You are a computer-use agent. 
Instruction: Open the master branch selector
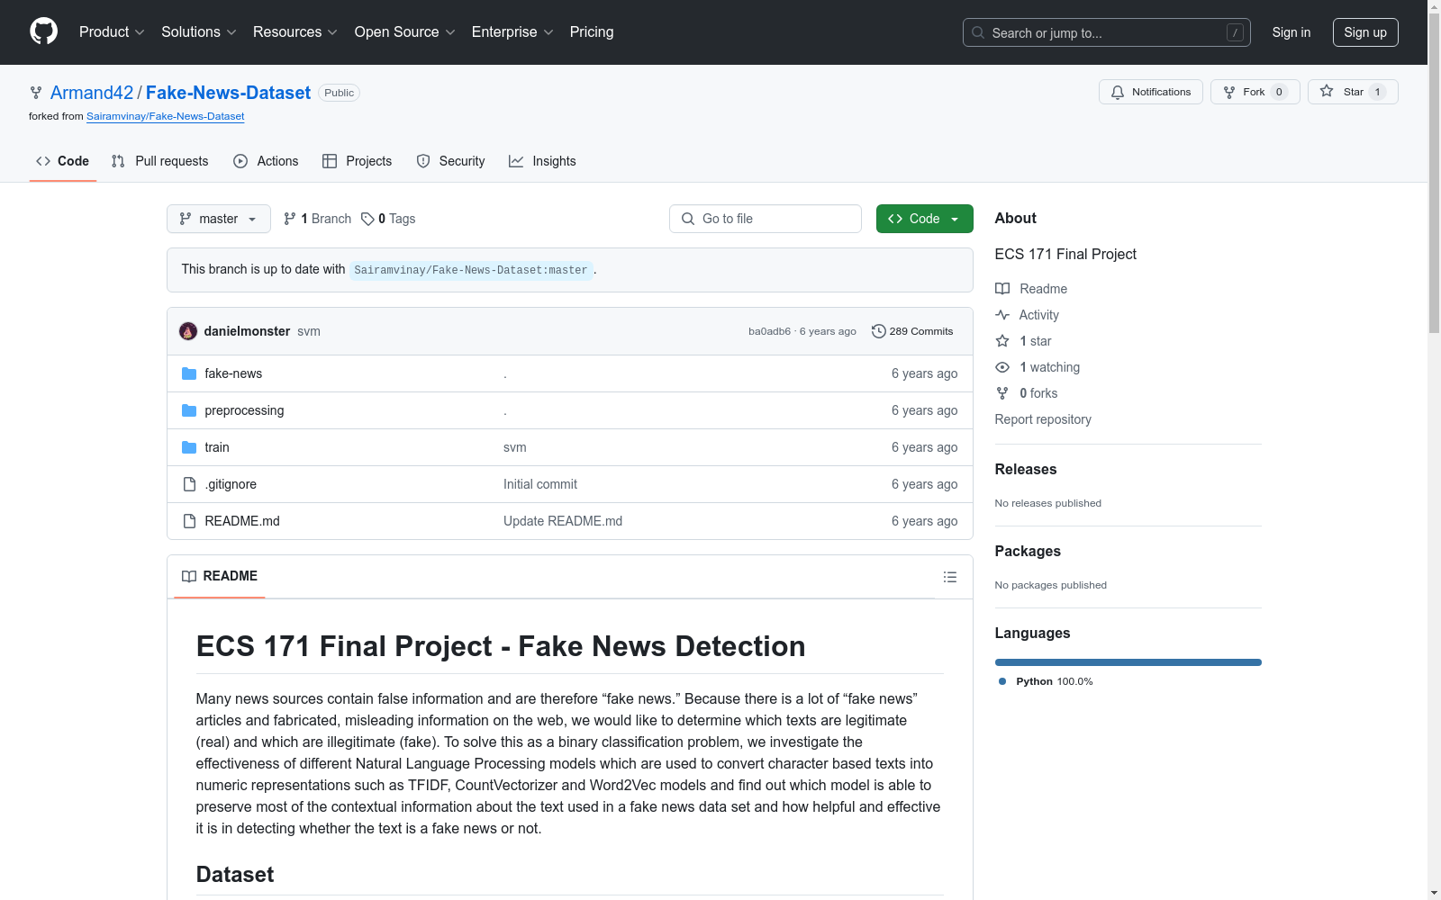click(x=219, y=219)
